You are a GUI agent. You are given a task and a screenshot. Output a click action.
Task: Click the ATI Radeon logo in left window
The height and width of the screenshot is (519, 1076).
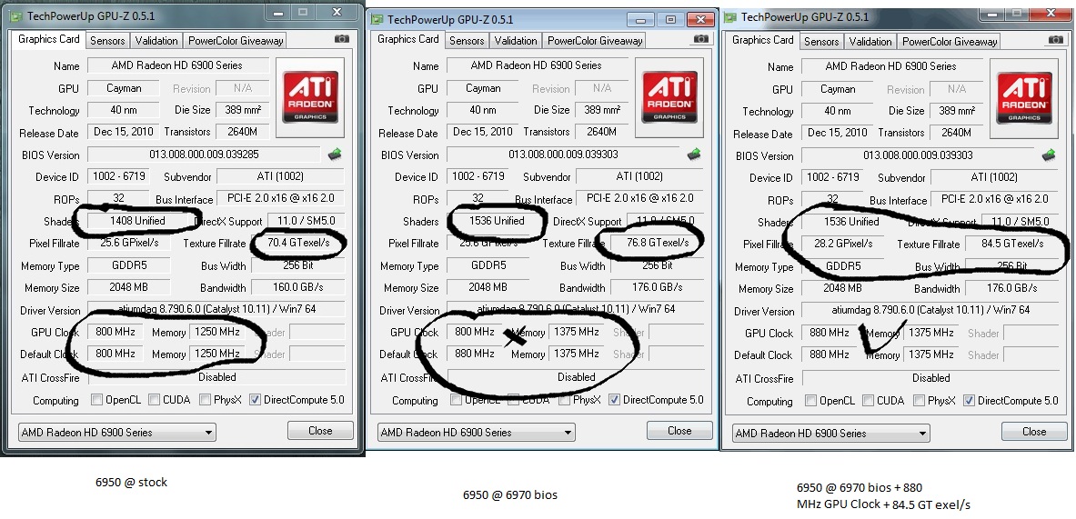point(312,98)
